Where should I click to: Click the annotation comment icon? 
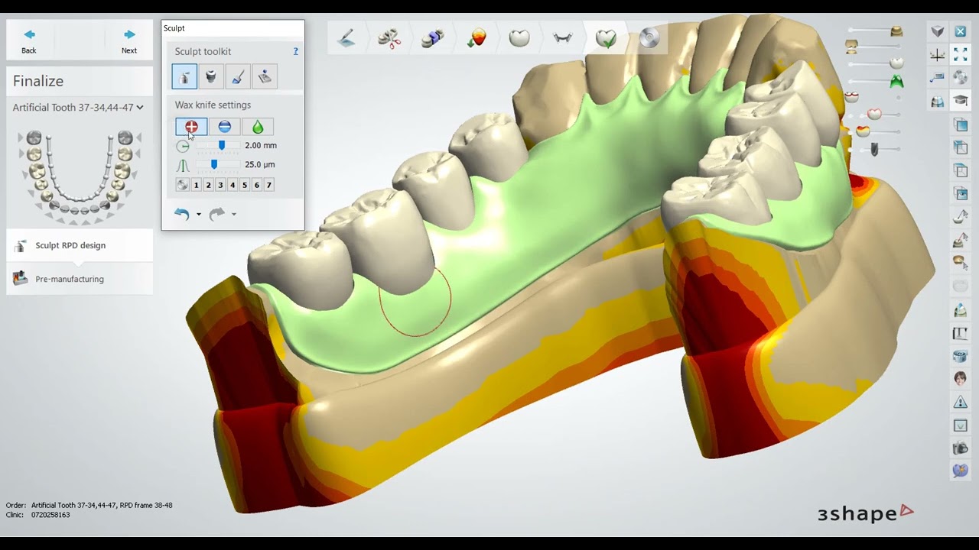938,78
